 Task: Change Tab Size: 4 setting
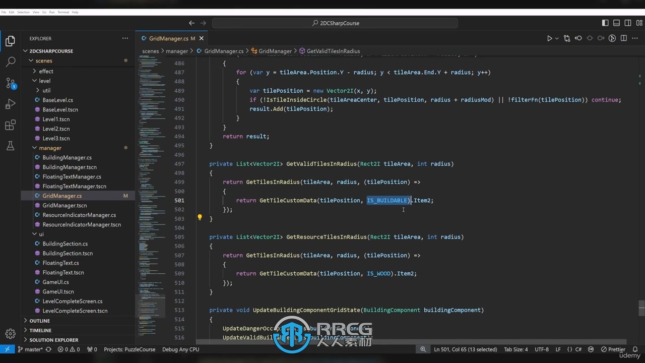(x=516, y=349)
